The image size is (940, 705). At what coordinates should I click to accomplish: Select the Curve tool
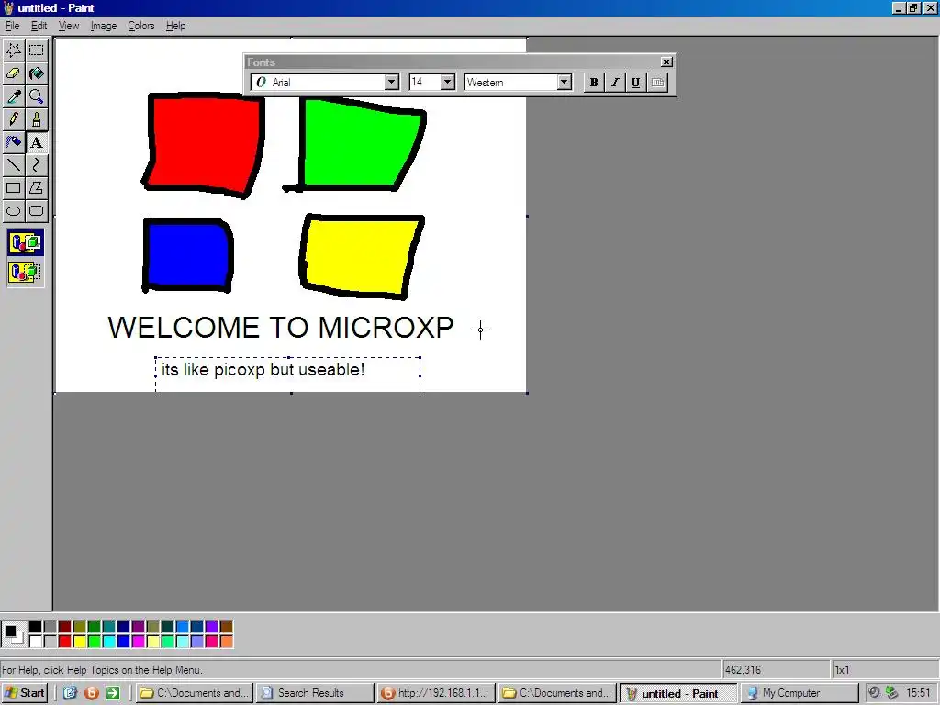point(37,165)
